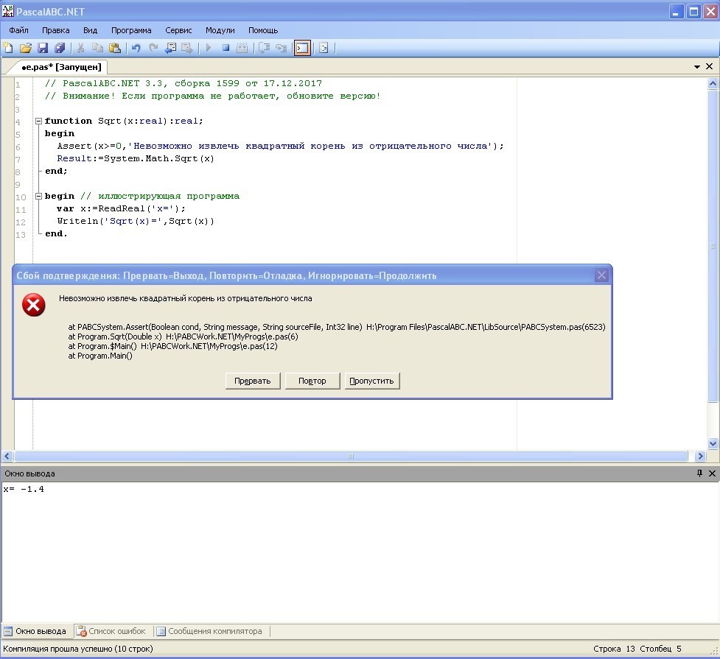Viewport: 720px width, 659px height.
Task: Open the Сервис menu
Action: [178, 30]
